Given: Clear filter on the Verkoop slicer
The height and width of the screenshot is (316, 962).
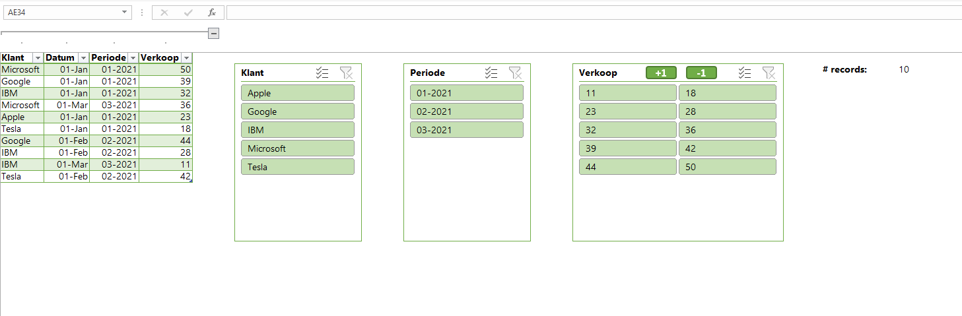Looking at the screenshot, I should pos(769,73).
